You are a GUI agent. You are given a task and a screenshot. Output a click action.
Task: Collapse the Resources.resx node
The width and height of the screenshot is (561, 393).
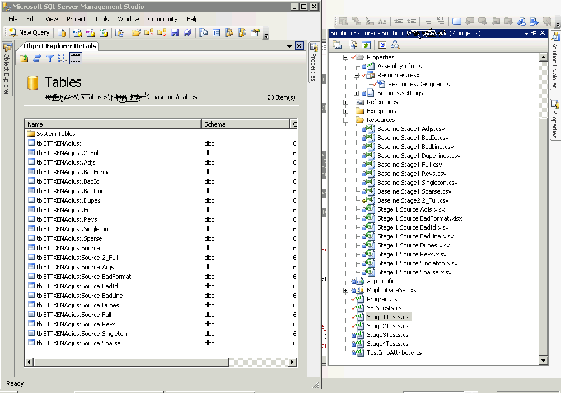(356, 75)
